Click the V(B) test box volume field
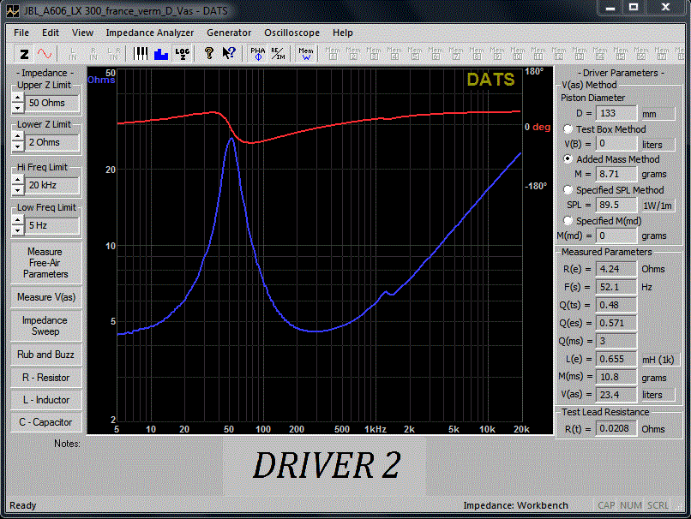This screenshot has width=691, height=519. click(x=616, y=144)
